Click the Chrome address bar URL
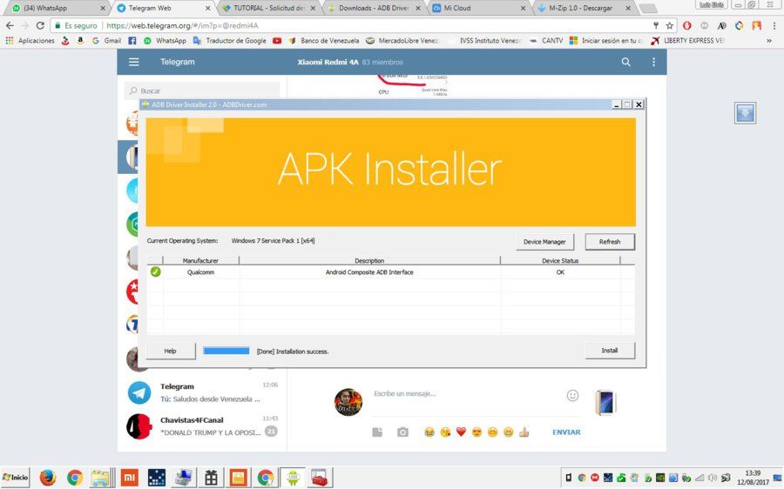The image size is (784, 489). [x=183, y=25]
